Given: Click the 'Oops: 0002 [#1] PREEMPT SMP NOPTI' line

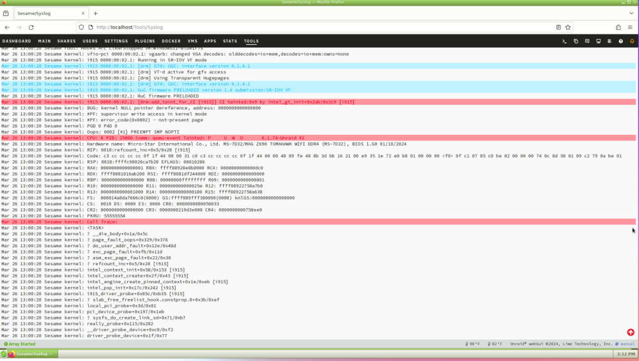Looking at the screenshot, I should tap(318, 132).
